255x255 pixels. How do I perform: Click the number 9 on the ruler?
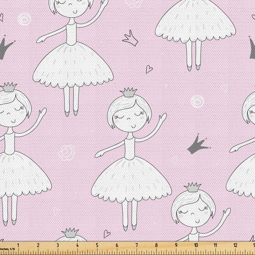point(176,245)
